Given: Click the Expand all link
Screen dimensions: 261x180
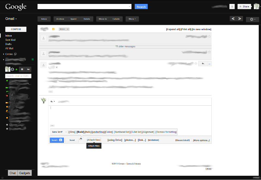Looking at the screenshot, I should tap(173, 29).
